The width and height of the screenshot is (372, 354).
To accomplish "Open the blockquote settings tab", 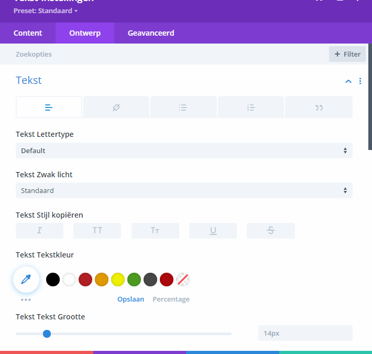I will click(x=319, y=108).
